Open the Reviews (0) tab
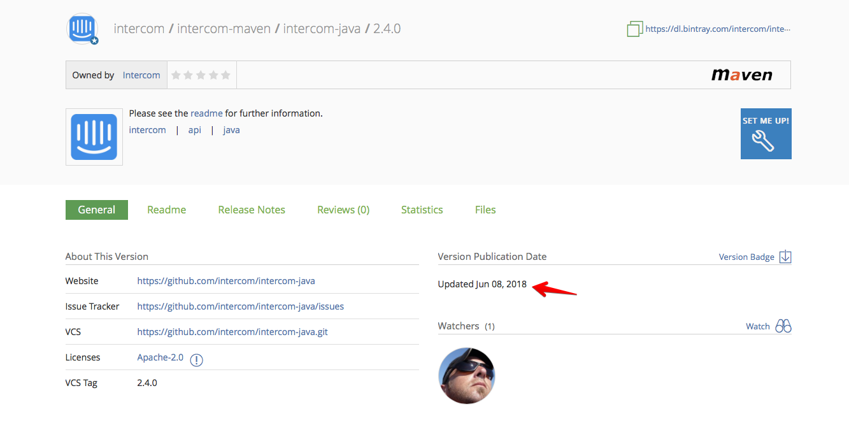This screenshot has height=423, width=849. [x=343, y=210]
